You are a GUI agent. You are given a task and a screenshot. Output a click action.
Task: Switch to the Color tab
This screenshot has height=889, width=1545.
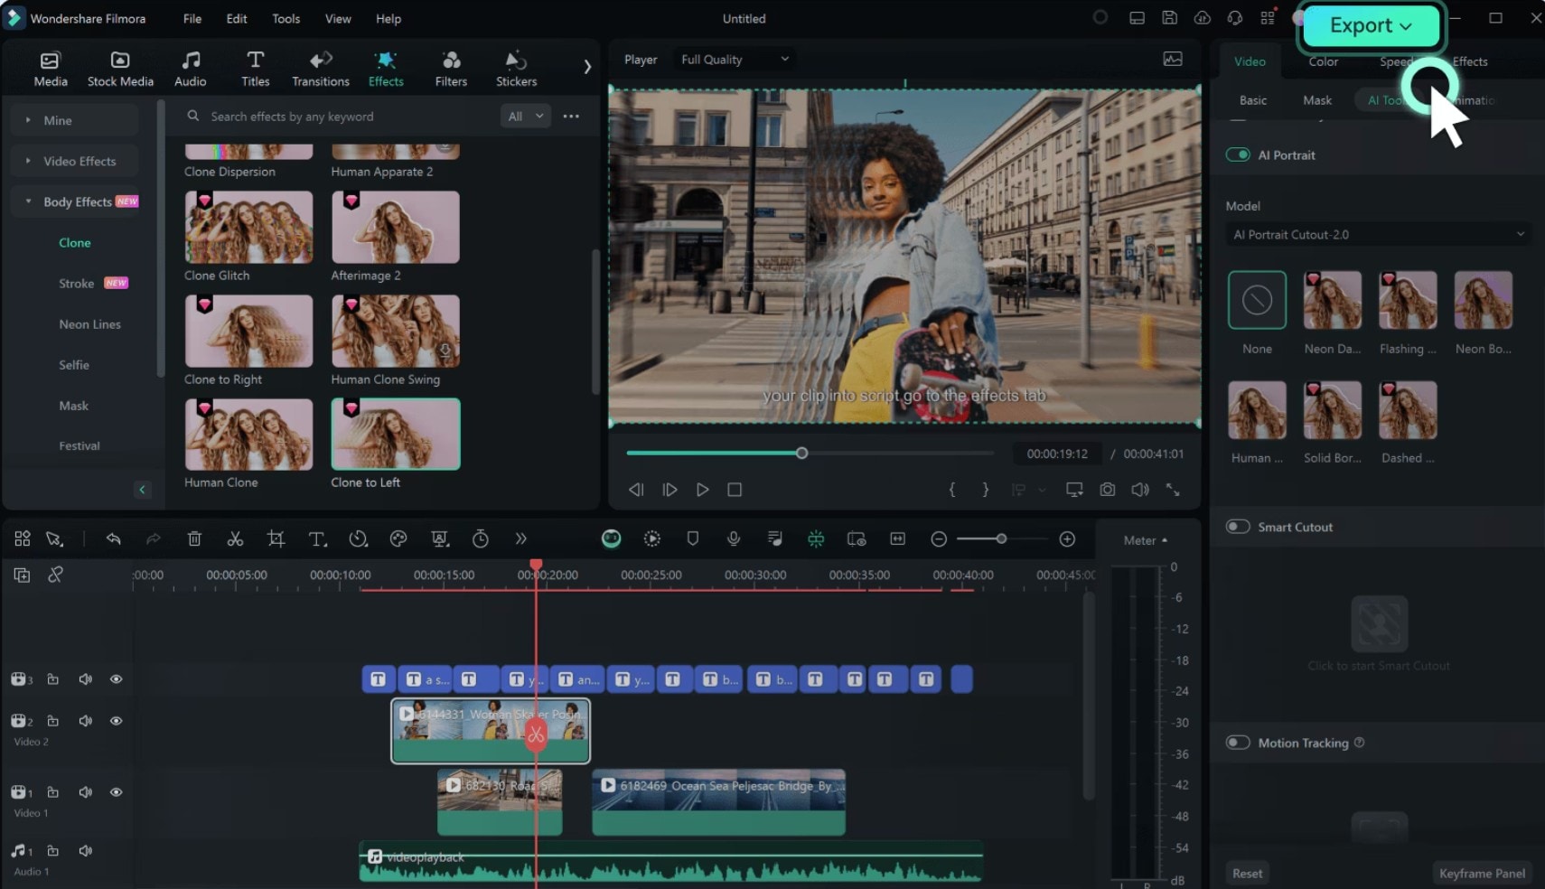click(x=1323, y=61)
